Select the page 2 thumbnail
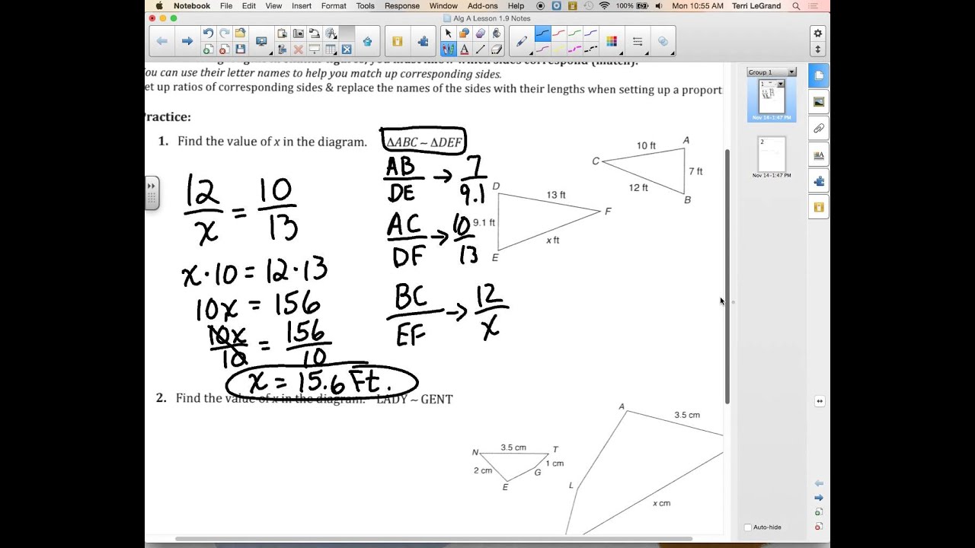975x548 pixels. 772,154
